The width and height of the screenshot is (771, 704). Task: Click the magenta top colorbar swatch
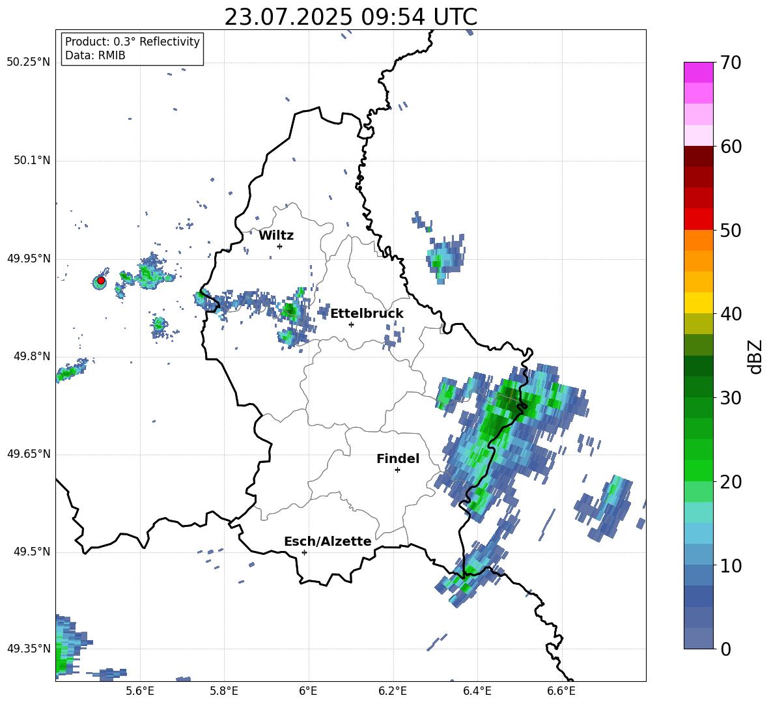point(698,73)
